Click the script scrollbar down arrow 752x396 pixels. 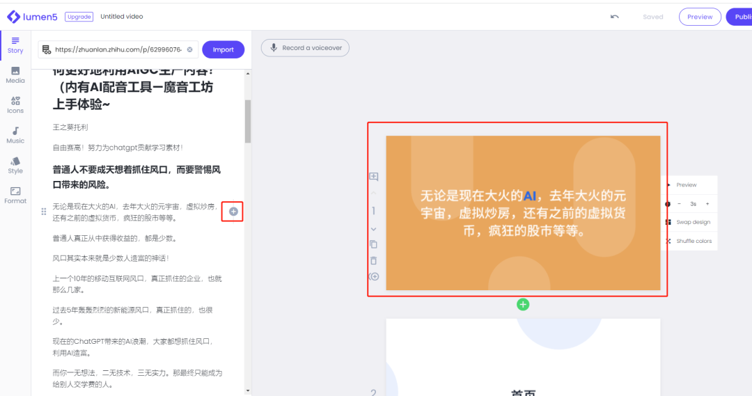tap(247, 390)
